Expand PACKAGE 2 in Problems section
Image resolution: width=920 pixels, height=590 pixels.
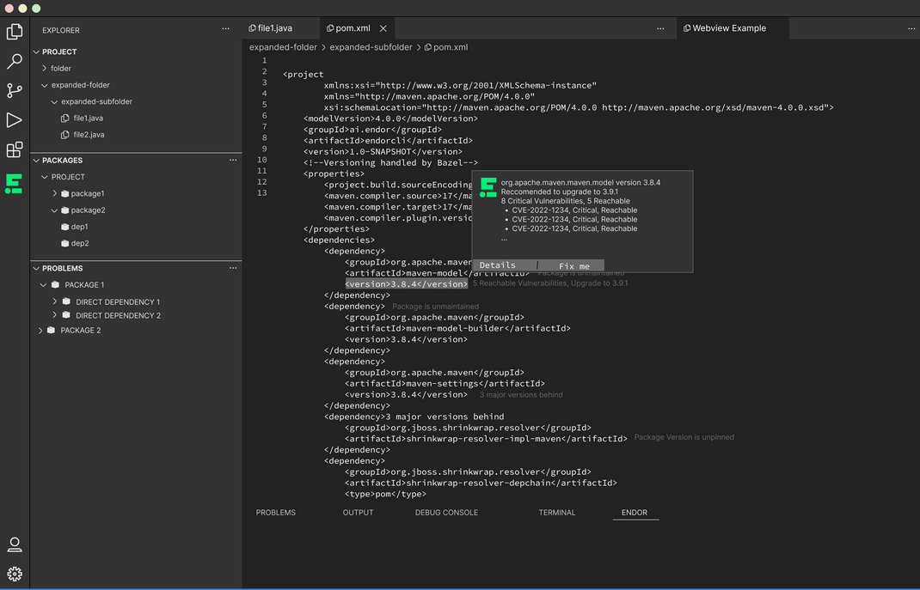click(x=40, y=331)
